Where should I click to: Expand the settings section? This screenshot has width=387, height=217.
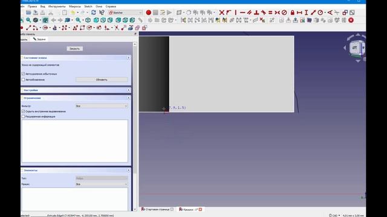[x=128, y=90]
